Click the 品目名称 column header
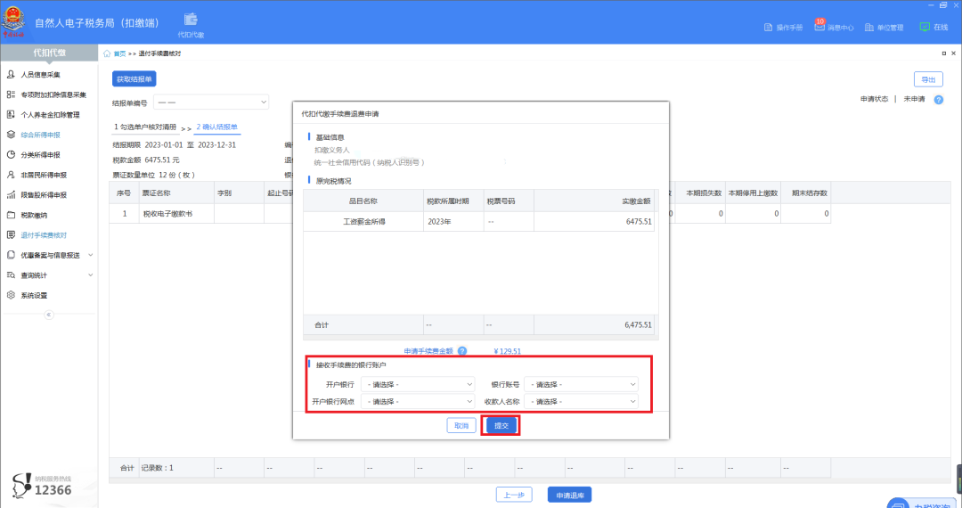 tap(363, 201)
